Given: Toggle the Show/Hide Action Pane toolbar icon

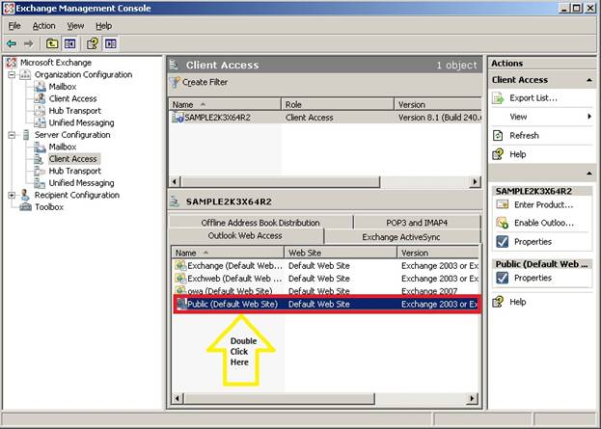Looking at the screenshot, I should pos(110,43).
